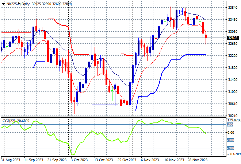241x164 pixels.
Task: Click the NK225.fs,Daily chart title
Action: (19, 3)
